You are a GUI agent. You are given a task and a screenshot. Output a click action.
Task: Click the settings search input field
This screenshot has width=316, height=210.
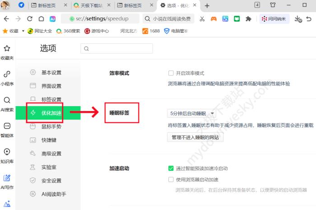click(x=116, y=49)
